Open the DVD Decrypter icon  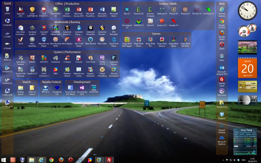114,30
